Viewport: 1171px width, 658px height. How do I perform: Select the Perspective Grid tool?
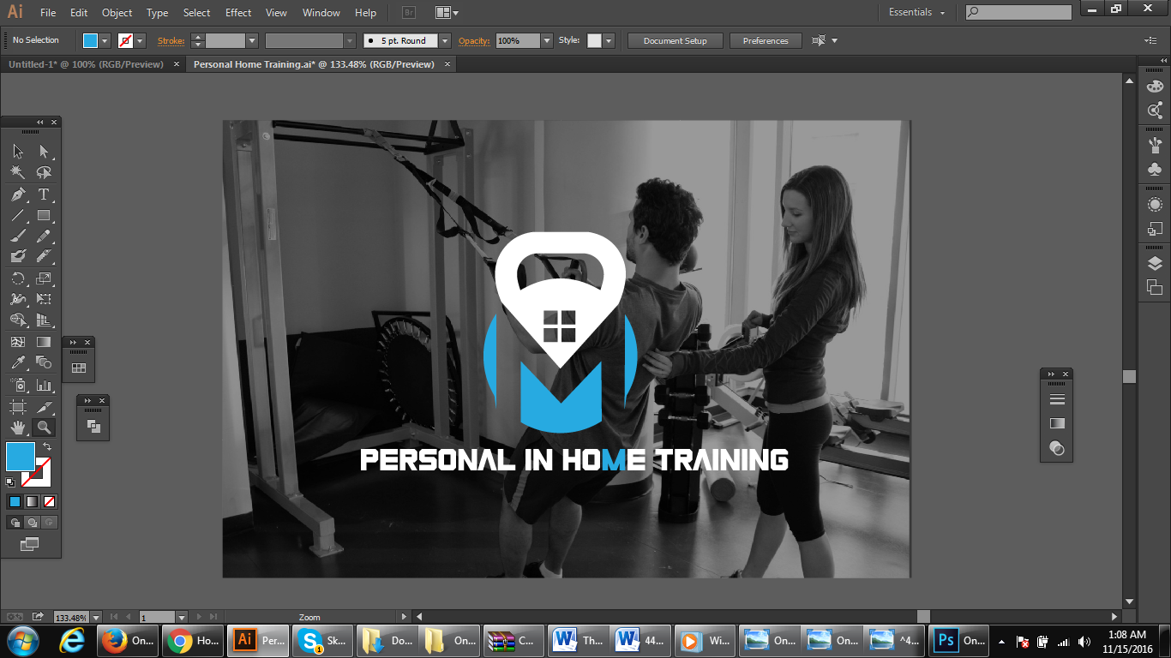click(44, 320)
